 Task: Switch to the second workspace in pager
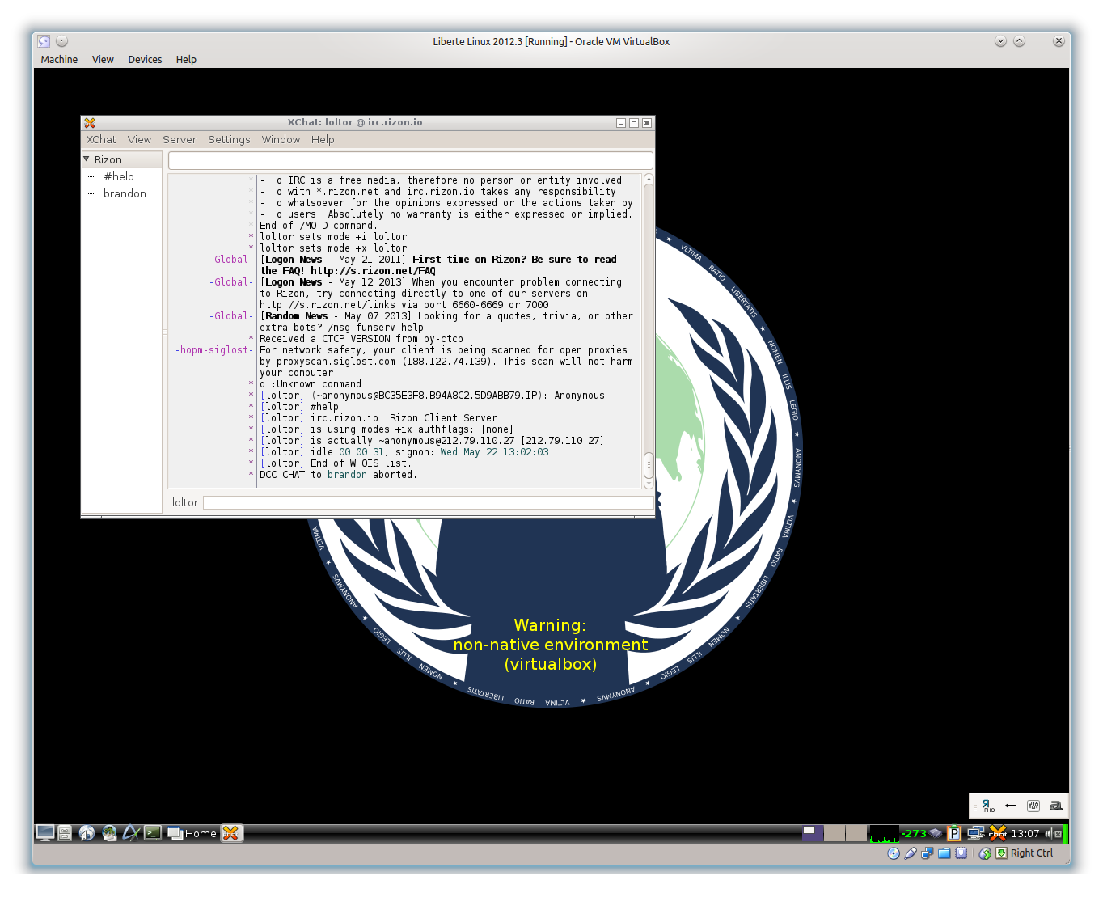[835, 833]
